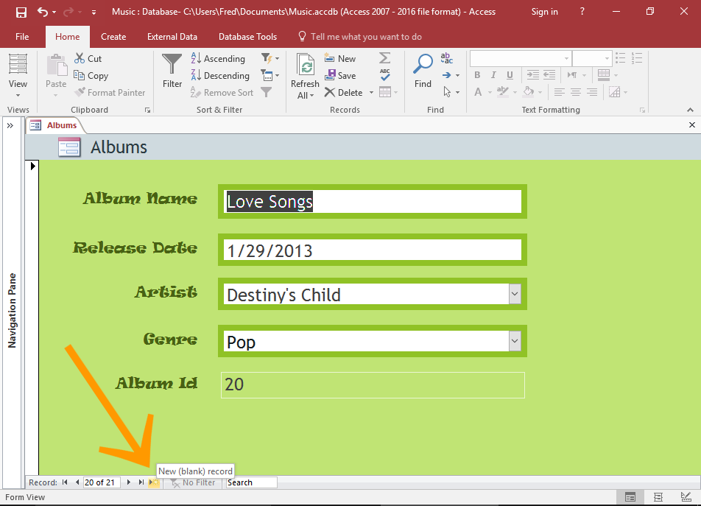Open the External Data ribbon tab
Screen dimensions: 701x506
coord(172,36)
